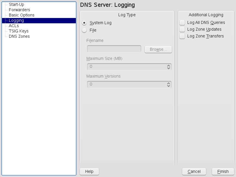Click the Maximum Size spinner arrows
The height and width of the screenshot is (177, 236).
[168, 67]
